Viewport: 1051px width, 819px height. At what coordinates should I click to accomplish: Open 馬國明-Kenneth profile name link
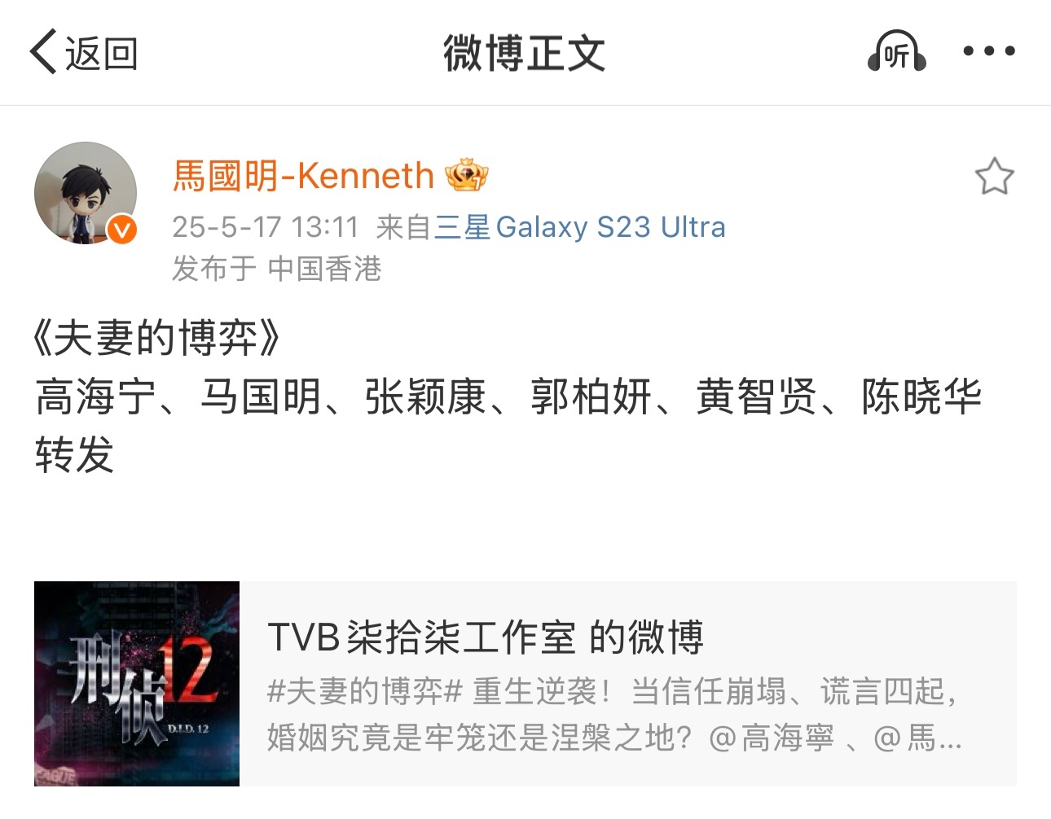coord(303,175)
